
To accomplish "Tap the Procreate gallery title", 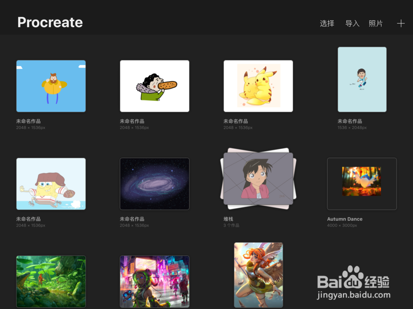I will pos(50,22).
